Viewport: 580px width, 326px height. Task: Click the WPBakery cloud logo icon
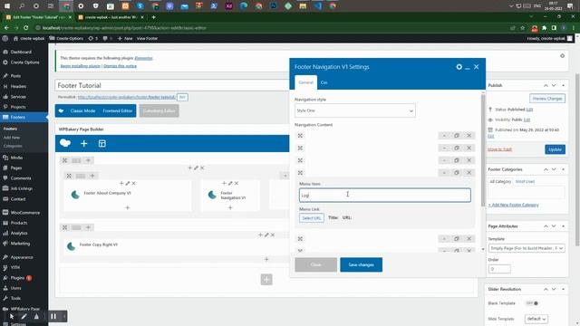tap(65, 143)
